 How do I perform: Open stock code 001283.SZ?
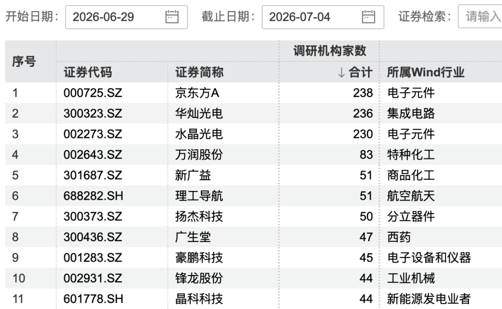point(93,258)
